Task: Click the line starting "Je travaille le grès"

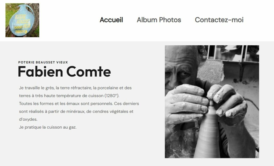Action: [75, 88]
